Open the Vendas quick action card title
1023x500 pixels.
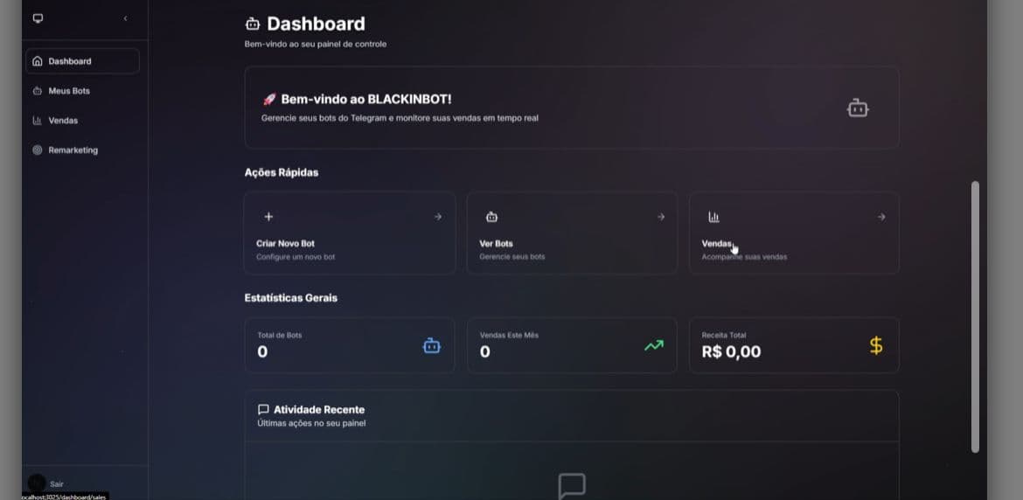716,243
